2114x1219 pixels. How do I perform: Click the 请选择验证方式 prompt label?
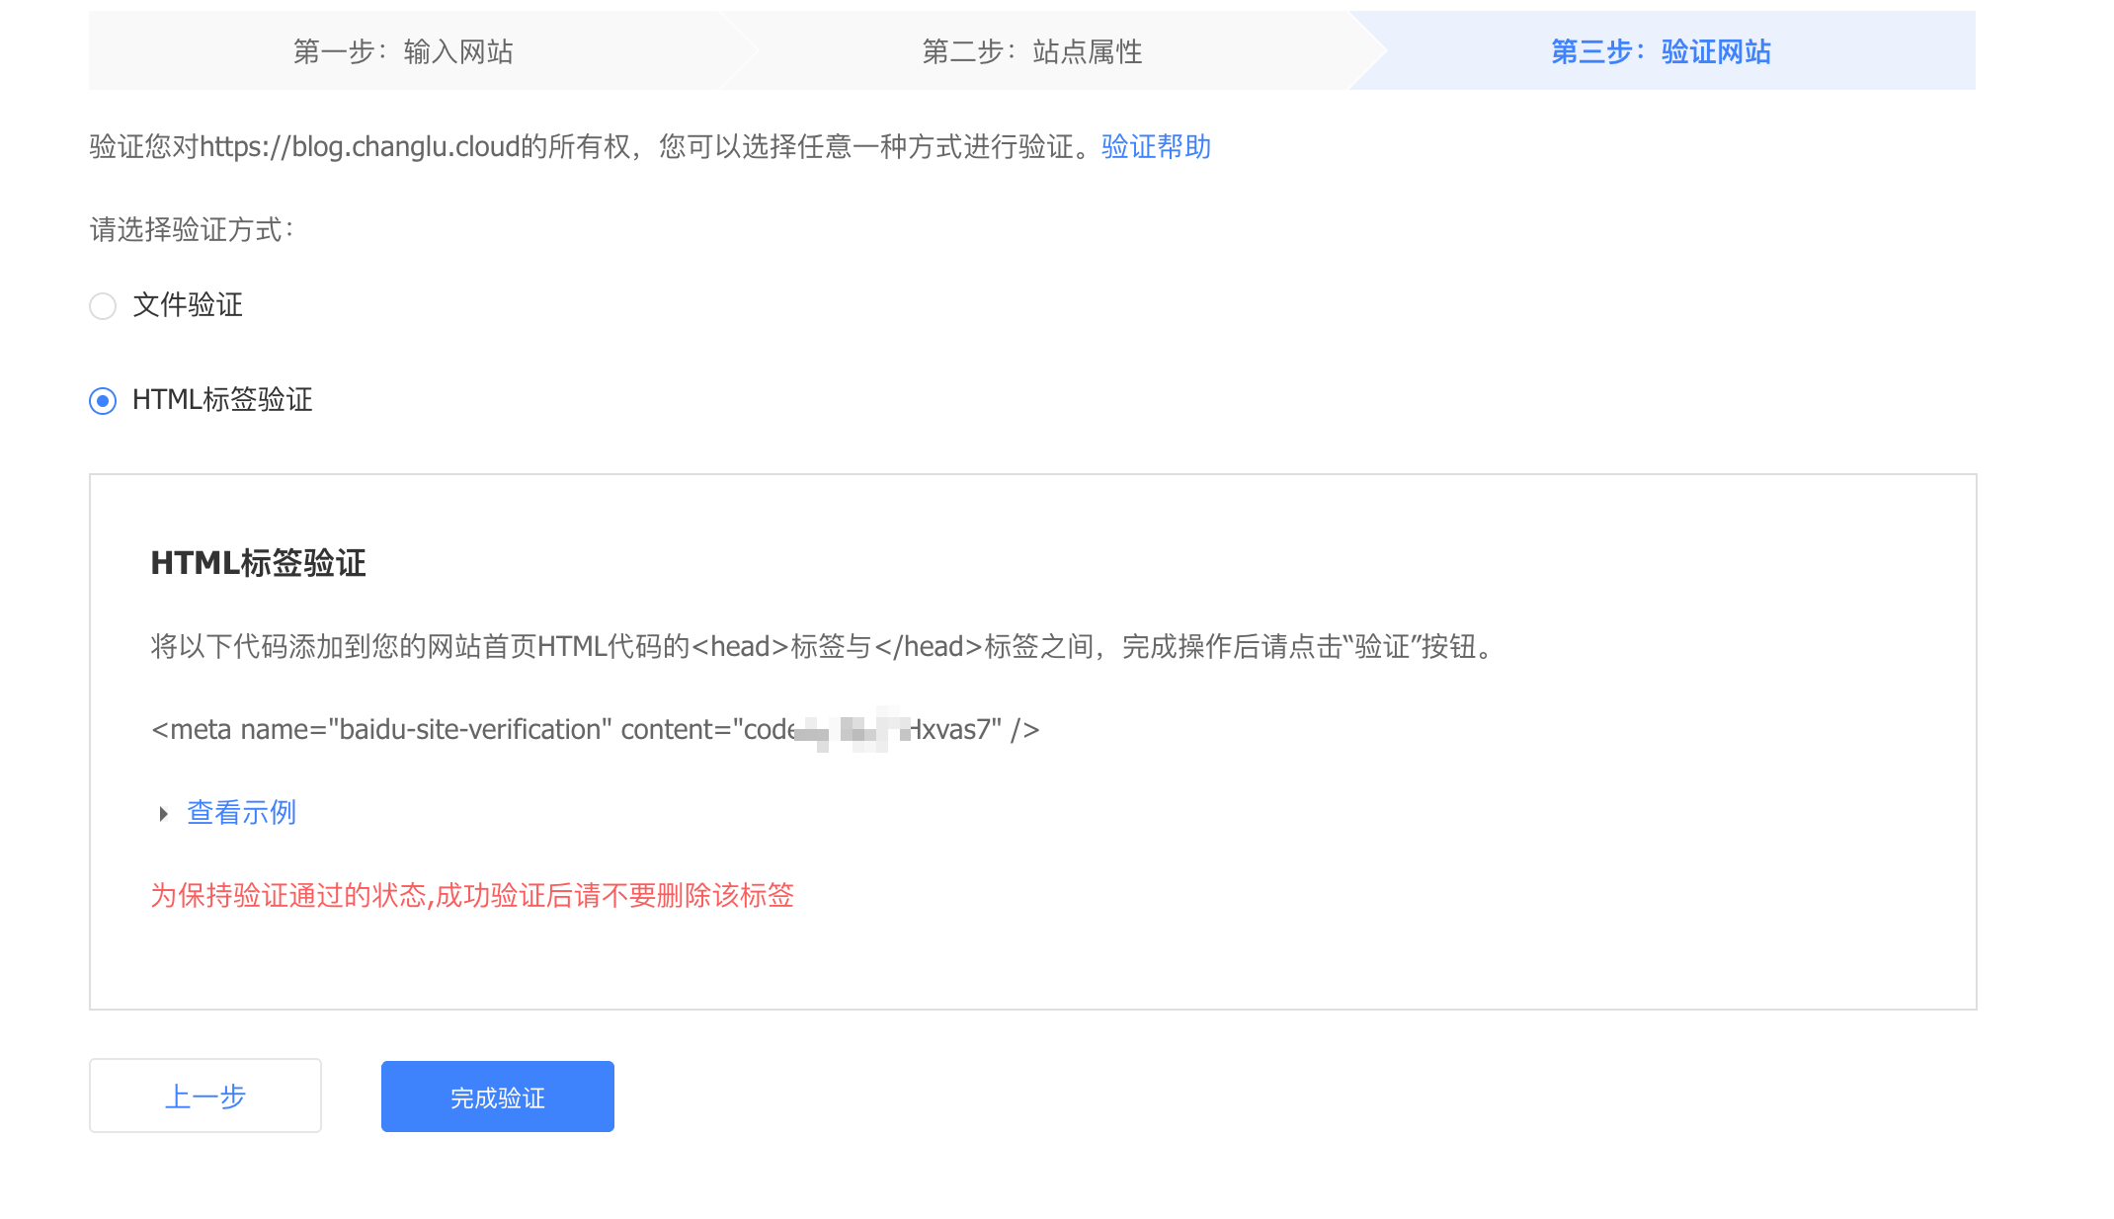pos(192,230)
